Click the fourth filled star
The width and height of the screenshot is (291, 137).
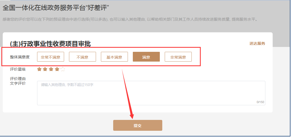57,69
